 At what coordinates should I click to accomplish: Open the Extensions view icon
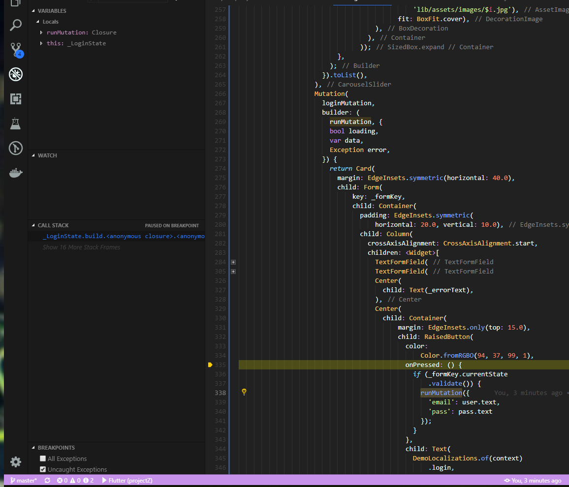click(x=16, y=99)
